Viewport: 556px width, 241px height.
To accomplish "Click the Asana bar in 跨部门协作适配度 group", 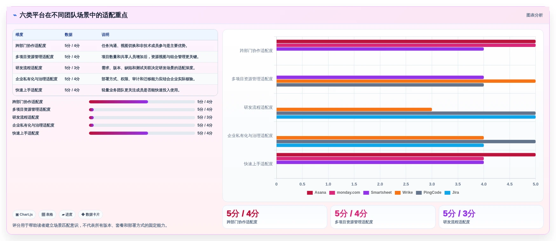I will [x=406, y=42].
